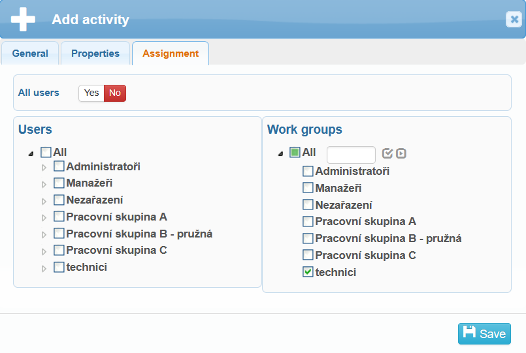Select the Nezařazení label in Work groups
Viewport: 526px width, 353px height.
pyautogui.click(x=344, y=205)
